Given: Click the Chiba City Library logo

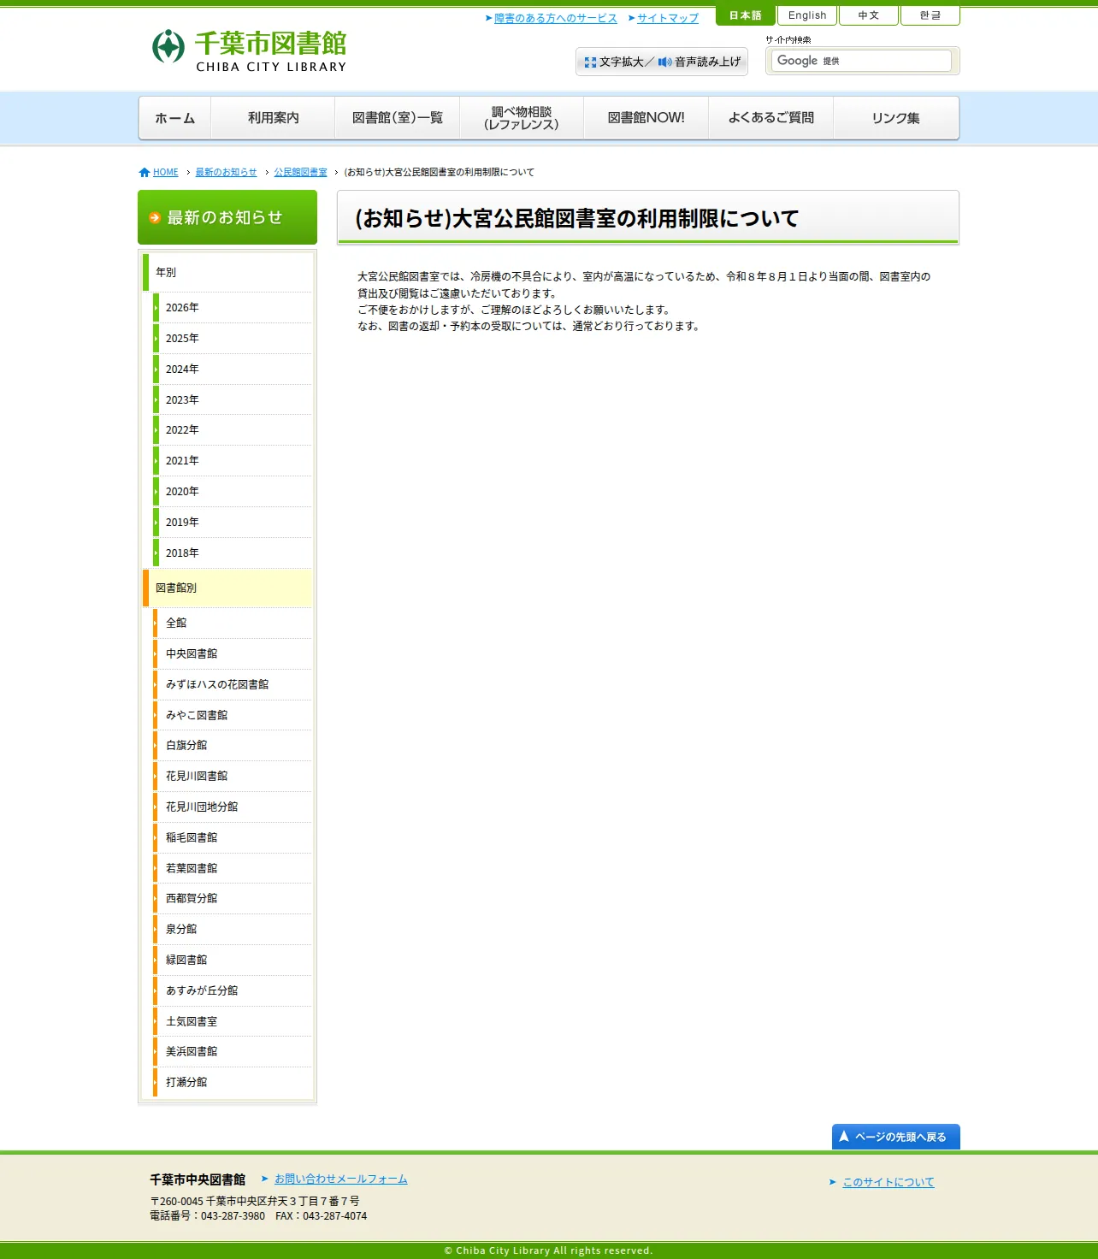Looking at the screenshot, I should [x=250, y=50].
